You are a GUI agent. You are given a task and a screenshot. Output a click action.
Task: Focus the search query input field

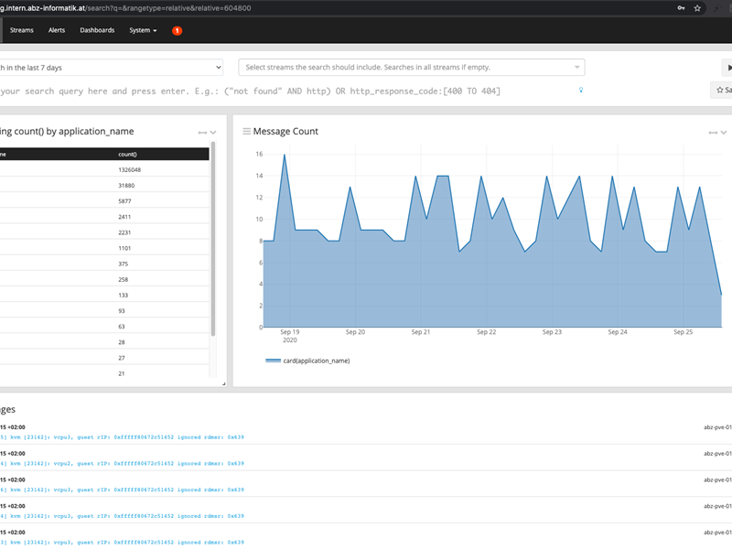click(x=274, y=91)
